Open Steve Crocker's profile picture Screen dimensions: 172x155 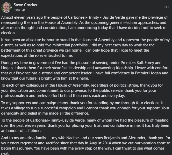[x=6, y=8]
